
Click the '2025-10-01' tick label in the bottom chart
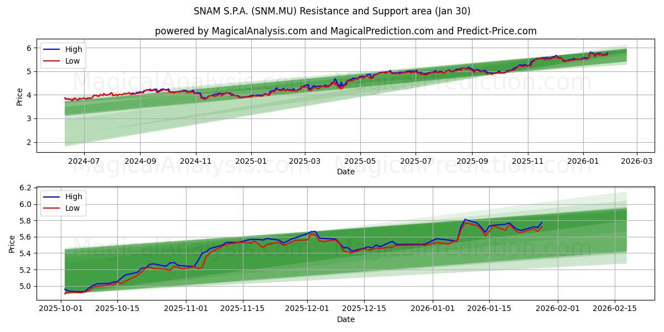[60, 308]
